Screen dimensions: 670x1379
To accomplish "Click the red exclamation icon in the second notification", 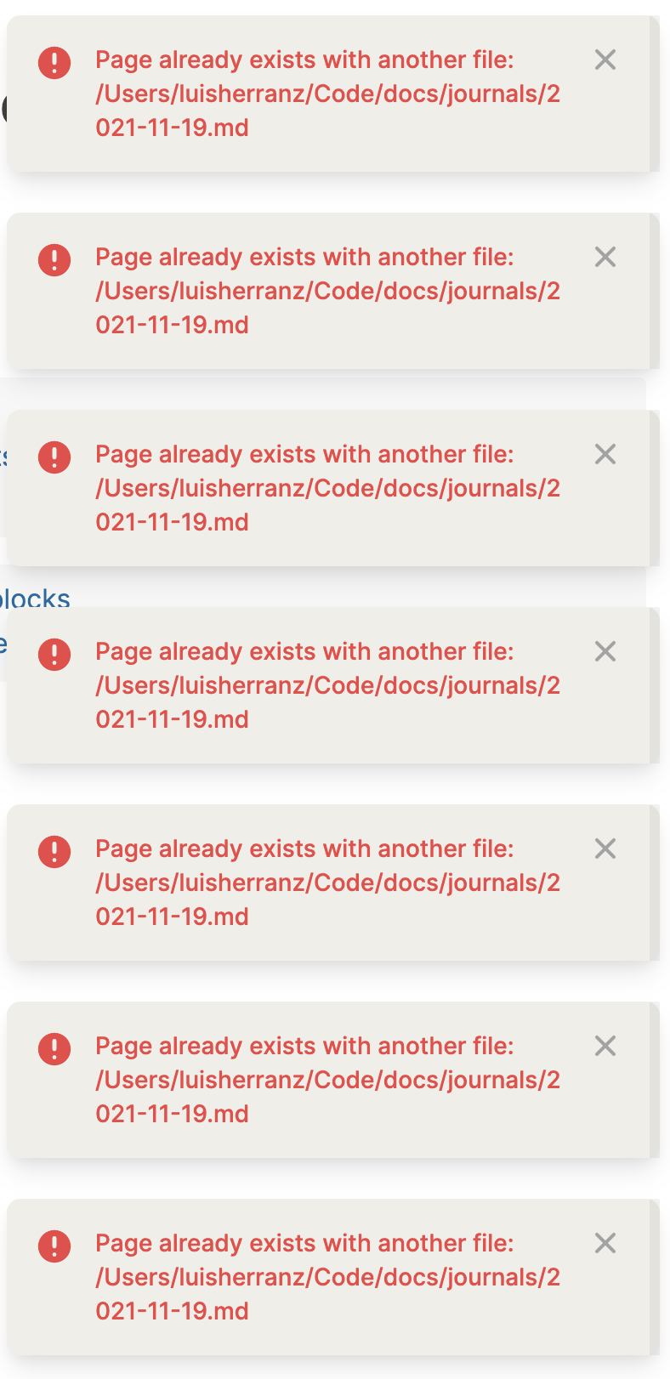I will pyautogui.click(x=54, y=260).
